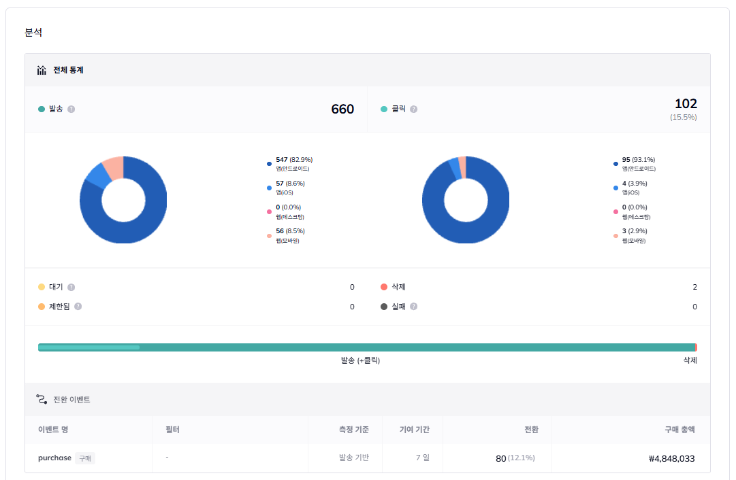
Task: Open the help tooltip for 제한됨
Action: (x=78, y=307)
